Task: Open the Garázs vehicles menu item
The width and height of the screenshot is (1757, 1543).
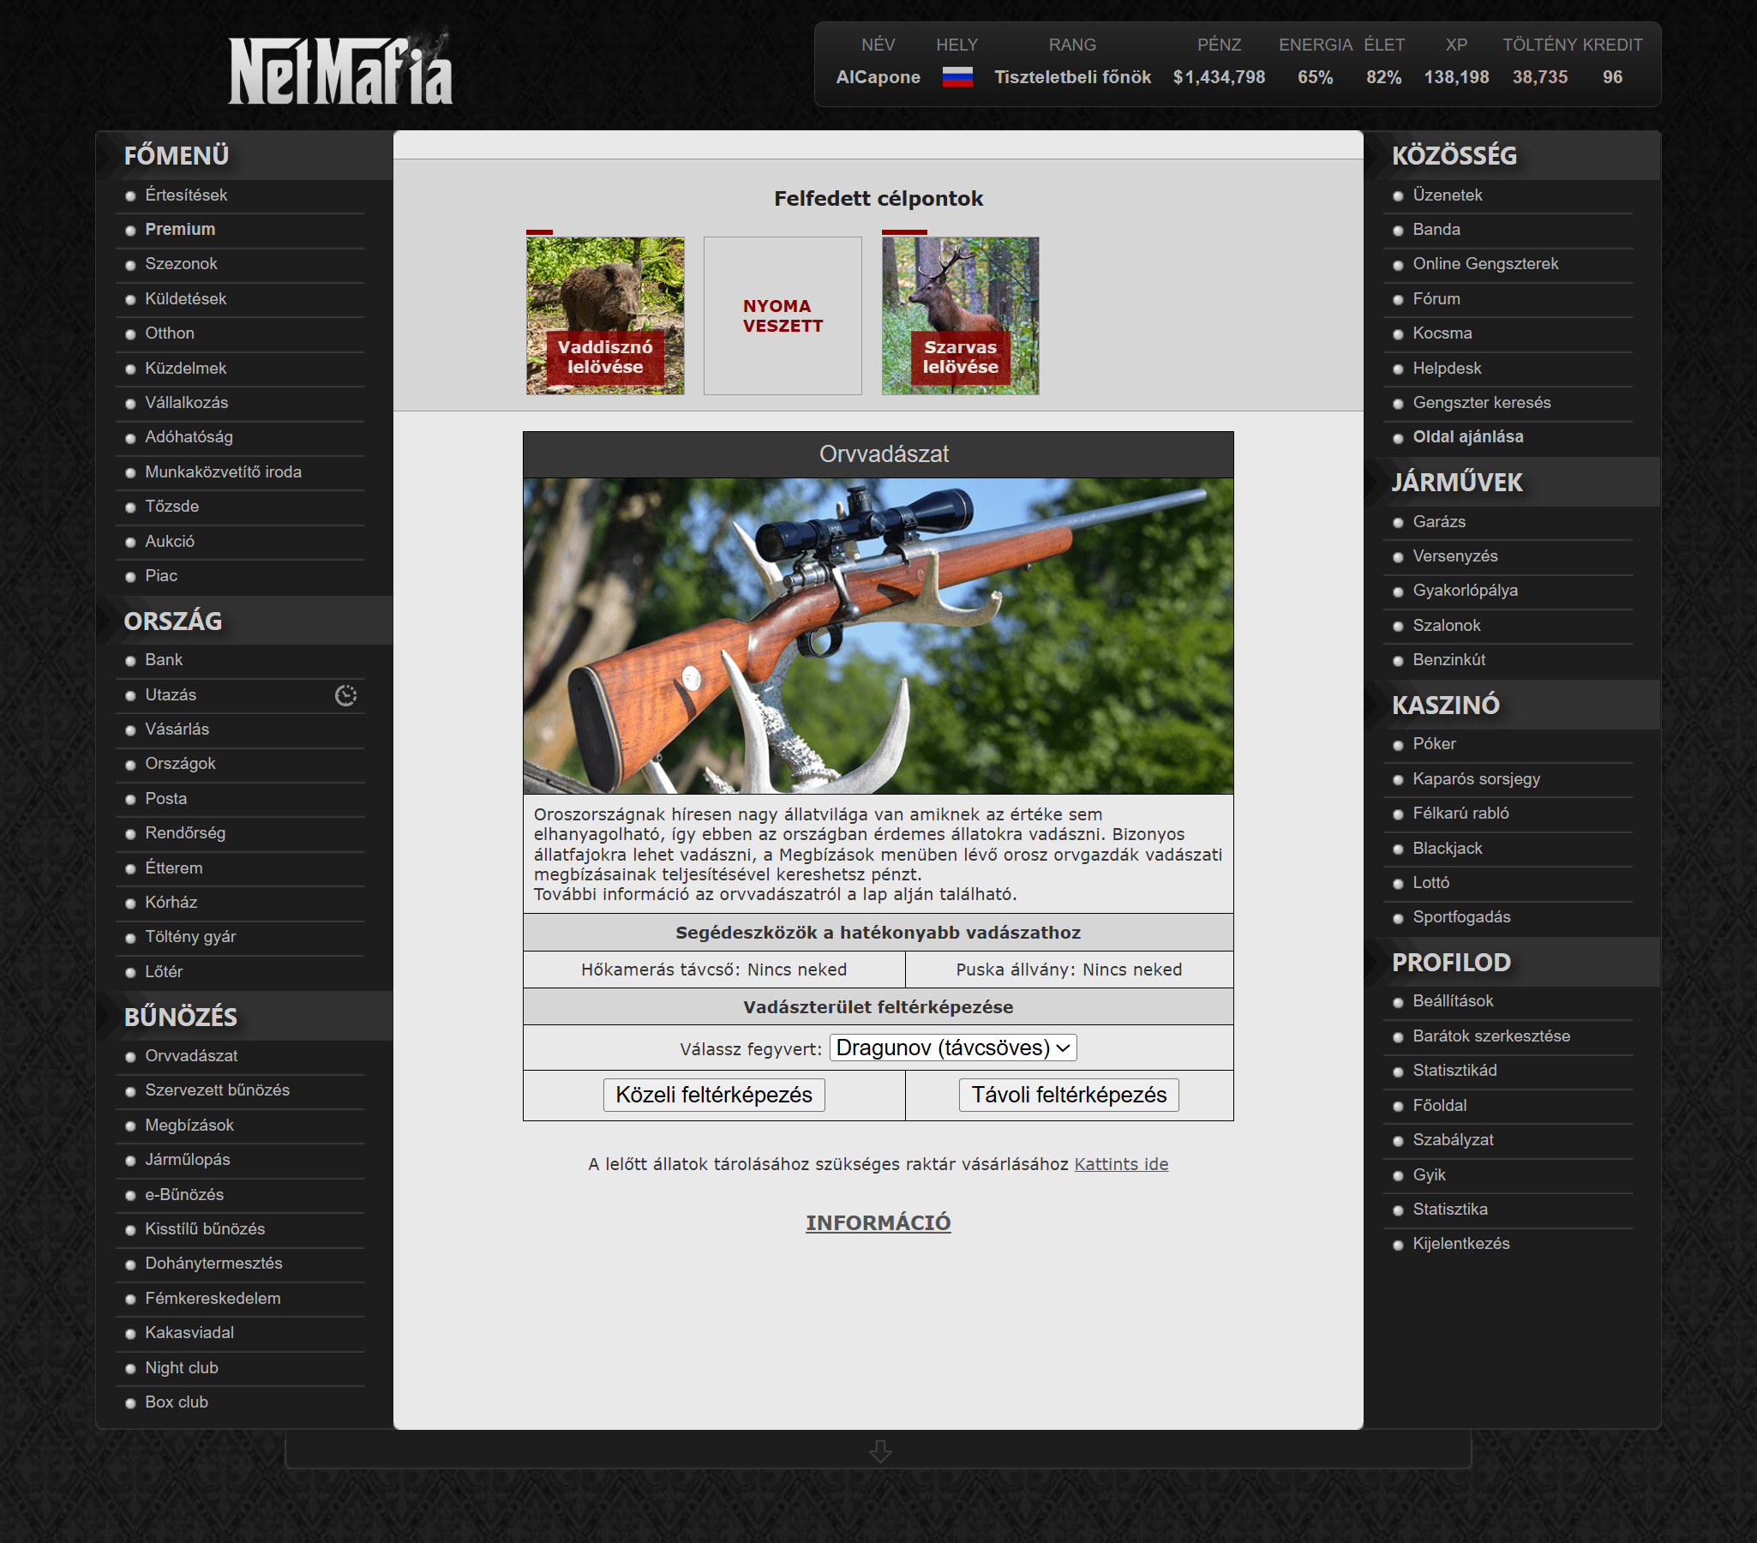Action: (1439, 522)
